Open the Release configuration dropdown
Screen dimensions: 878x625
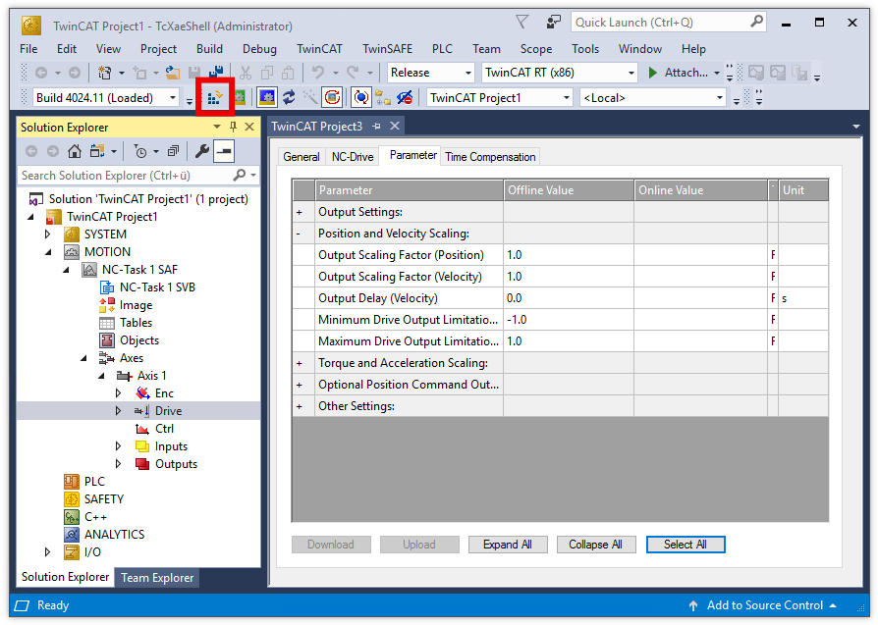coord(468,73)
